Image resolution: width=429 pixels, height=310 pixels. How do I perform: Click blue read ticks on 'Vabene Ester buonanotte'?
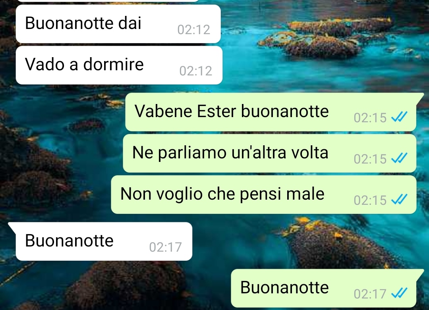point(399,117)
